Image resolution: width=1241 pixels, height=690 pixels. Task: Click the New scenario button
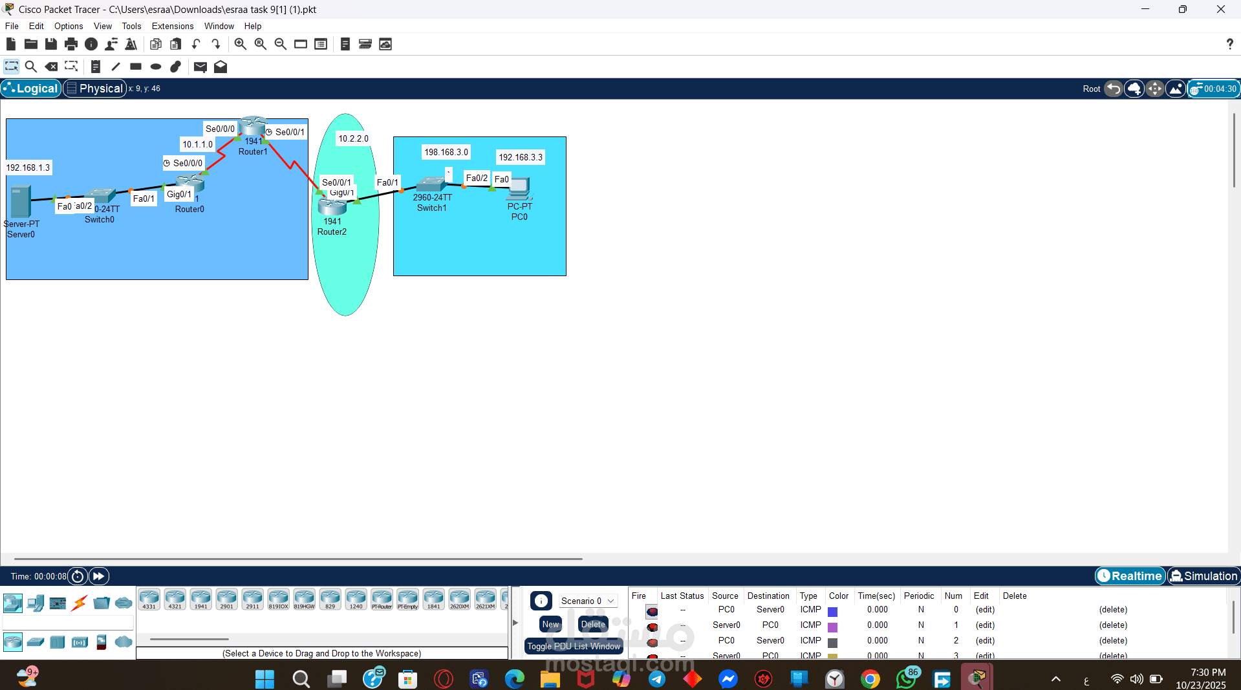pyautogui.click(x=550, y=624)
